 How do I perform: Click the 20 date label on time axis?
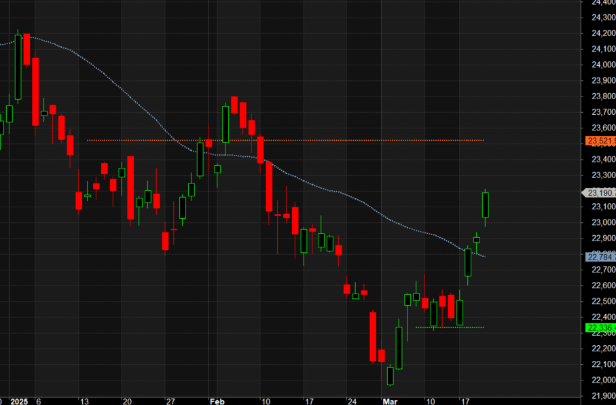126,400
